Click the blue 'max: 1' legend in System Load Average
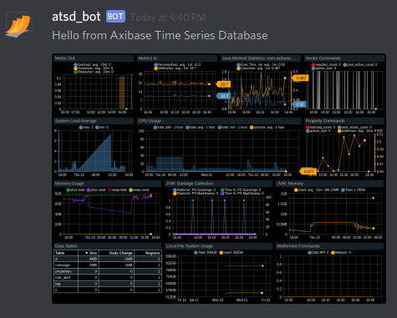This screenshot has width=397, height=318. 86,127
